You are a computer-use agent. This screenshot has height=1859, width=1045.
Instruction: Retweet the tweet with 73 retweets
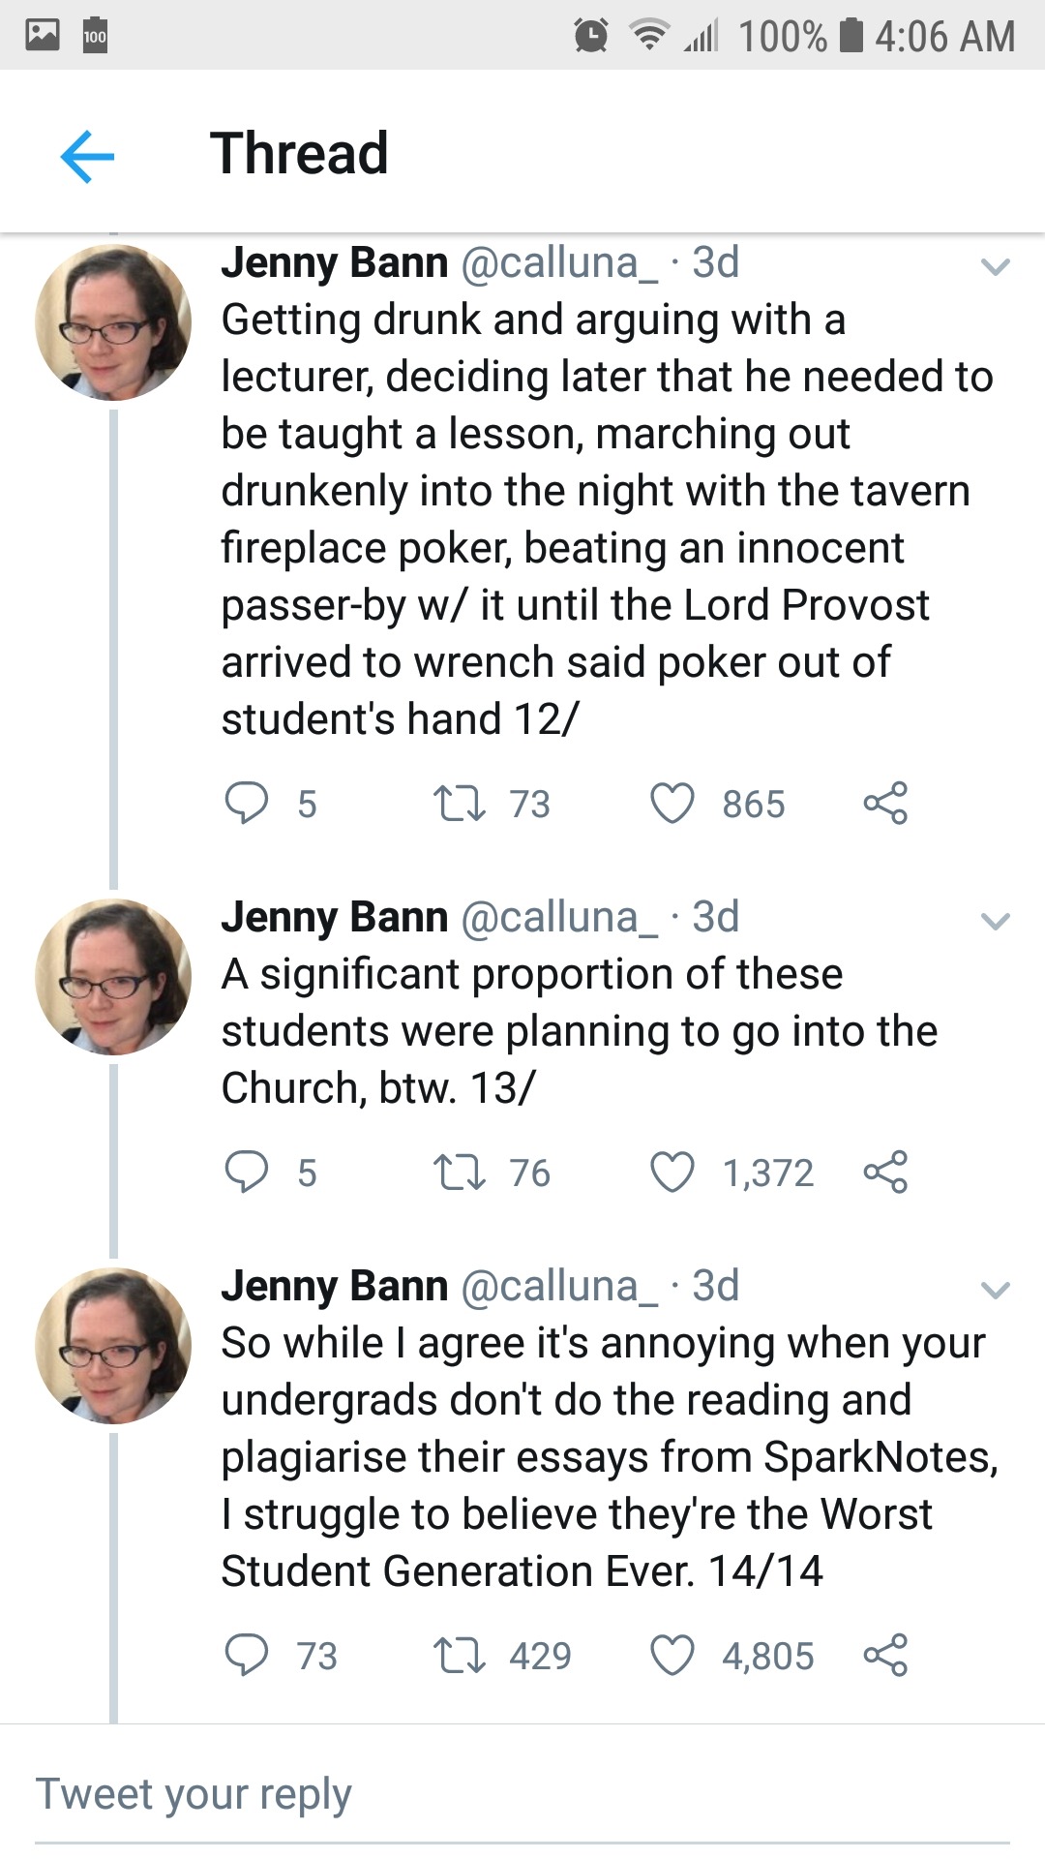(460, 804)
